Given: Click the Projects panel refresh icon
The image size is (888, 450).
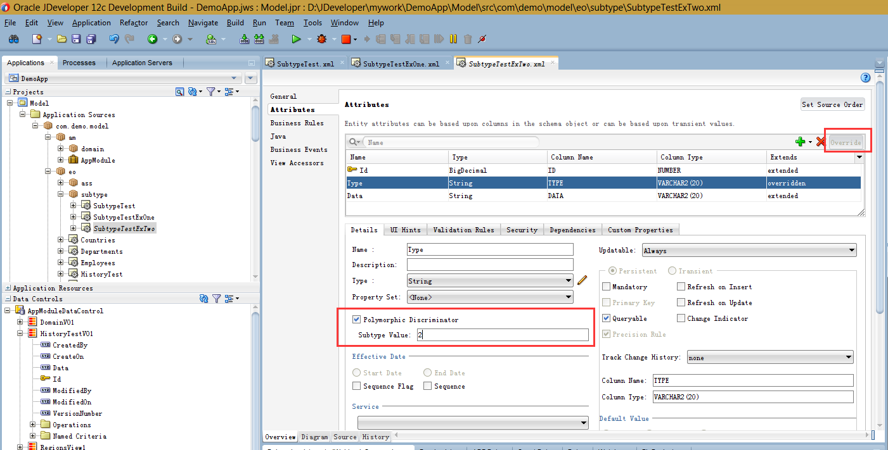Looking at the screenshot, I should point(193,92).
